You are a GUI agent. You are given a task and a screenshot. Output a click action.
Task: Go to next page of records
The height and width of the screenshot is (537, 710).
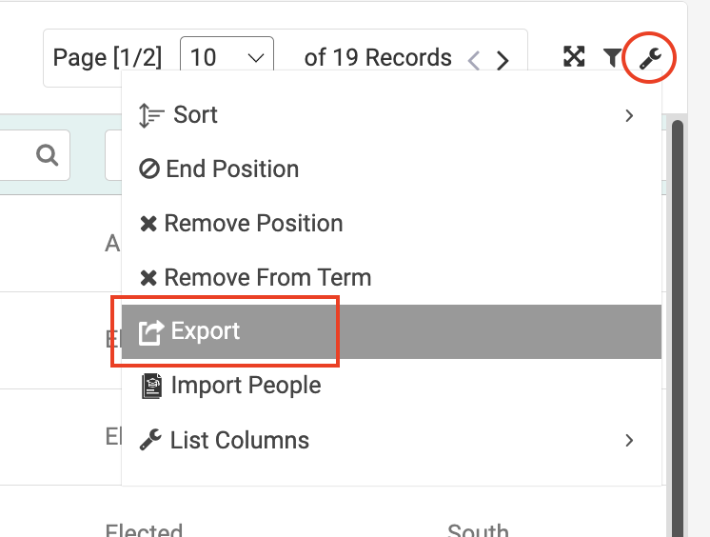pos(503,60)
